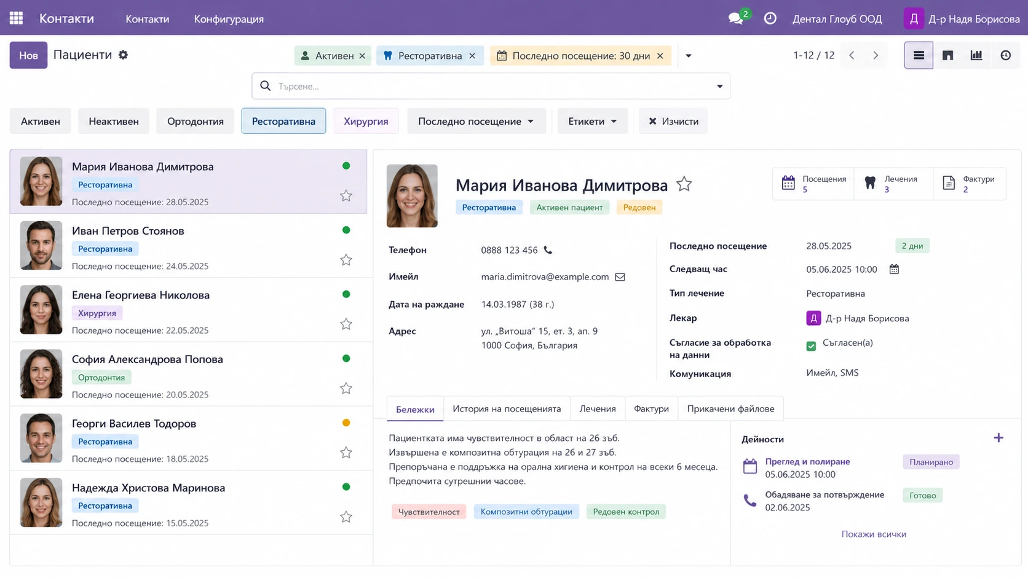1028x578 pixels.
Task: Open the search options dropdown arrow
Action: pos(719,86)
